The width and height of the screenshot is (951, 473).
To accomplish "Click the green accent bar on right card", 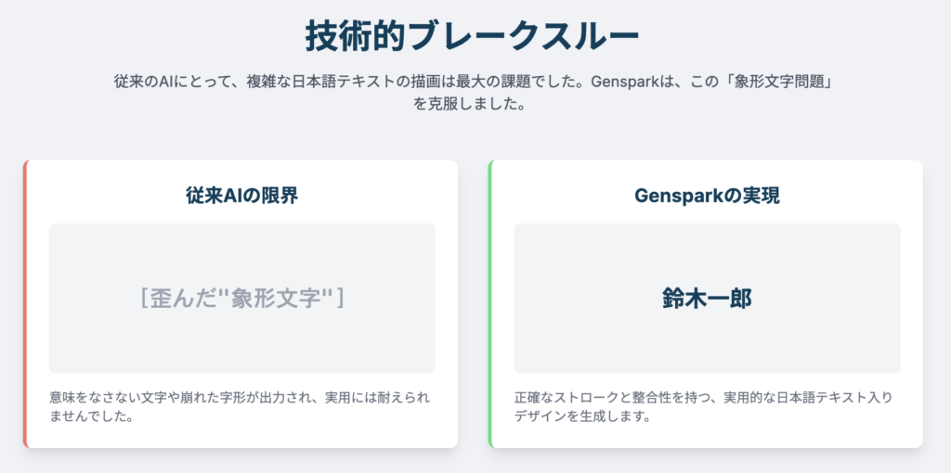I will (x=490, y=304).
